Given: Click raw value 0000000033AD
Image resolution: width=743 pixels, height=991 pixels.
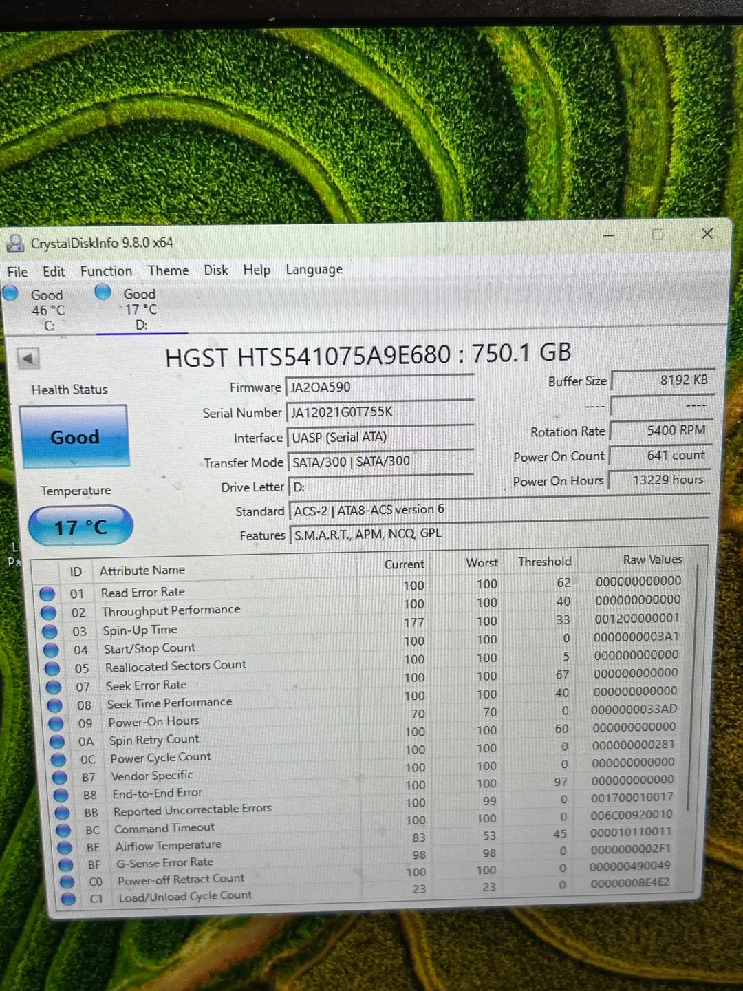Looking at the screenshot, I should pos(634,709).
